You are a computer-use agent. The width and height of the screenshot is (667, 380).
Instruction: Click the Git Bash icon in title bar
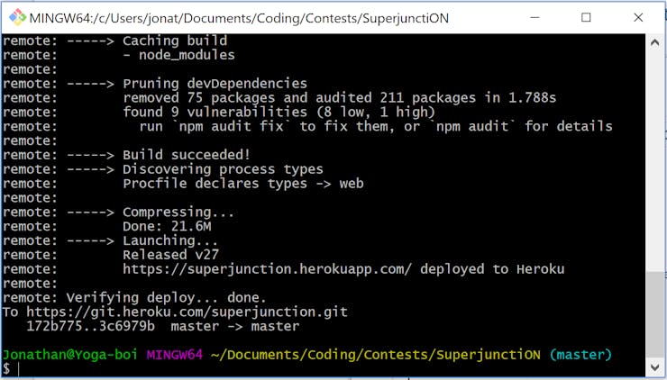17,17
